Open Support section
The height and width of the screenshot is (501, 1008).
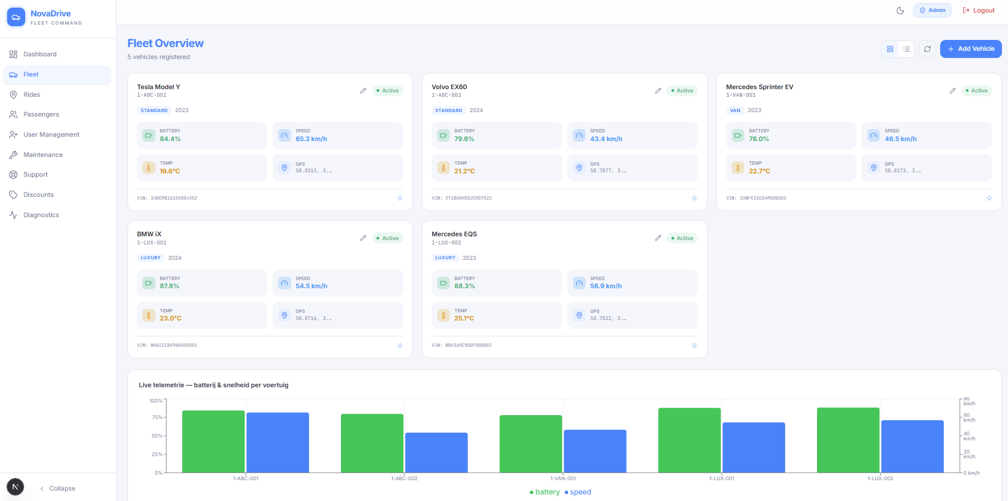tap(57, 174)
